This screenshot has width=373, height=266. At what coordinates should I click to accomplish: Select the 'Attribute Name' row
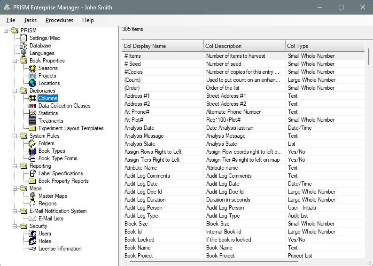(x=243, y=168)
